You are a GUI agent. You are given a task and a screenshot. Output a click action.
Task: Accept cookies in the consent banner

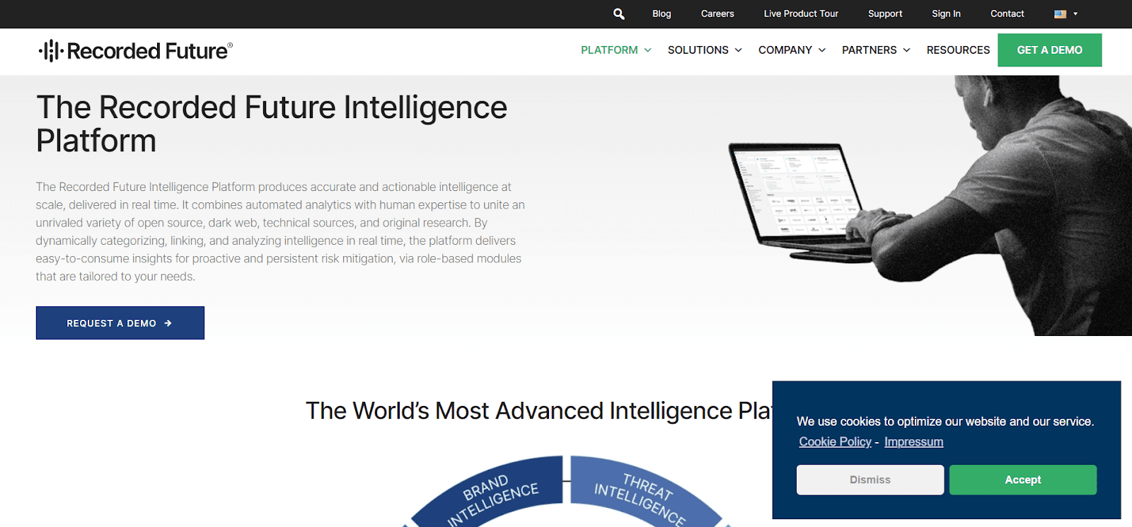(1022, 480)
